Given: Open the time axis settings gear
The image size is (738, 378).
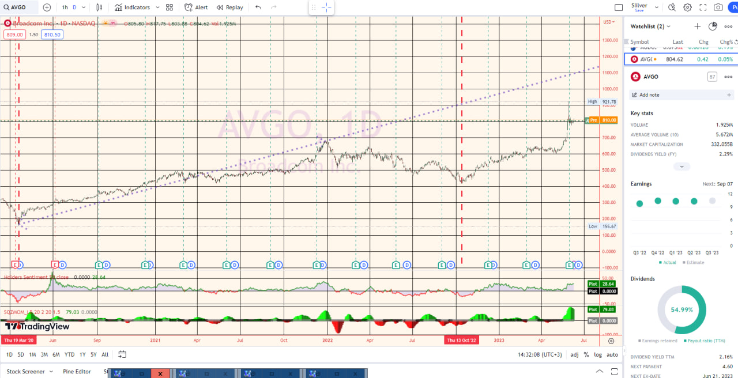Looking at the screenshot, I should (611, 341).
